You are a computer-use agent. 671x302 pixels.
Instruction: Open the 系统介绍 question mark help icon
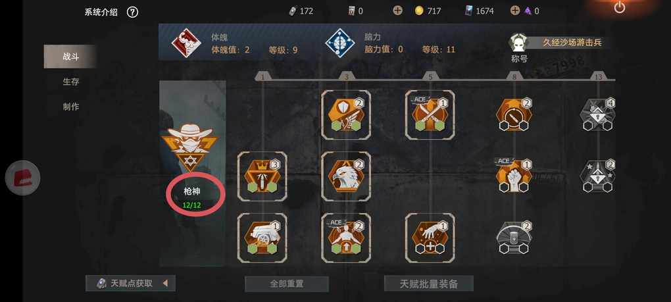(x=133, y=12)
